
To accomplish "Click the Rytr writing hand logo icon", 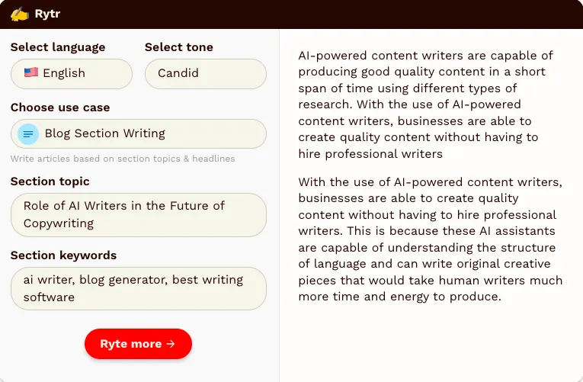I will (19, 14).
